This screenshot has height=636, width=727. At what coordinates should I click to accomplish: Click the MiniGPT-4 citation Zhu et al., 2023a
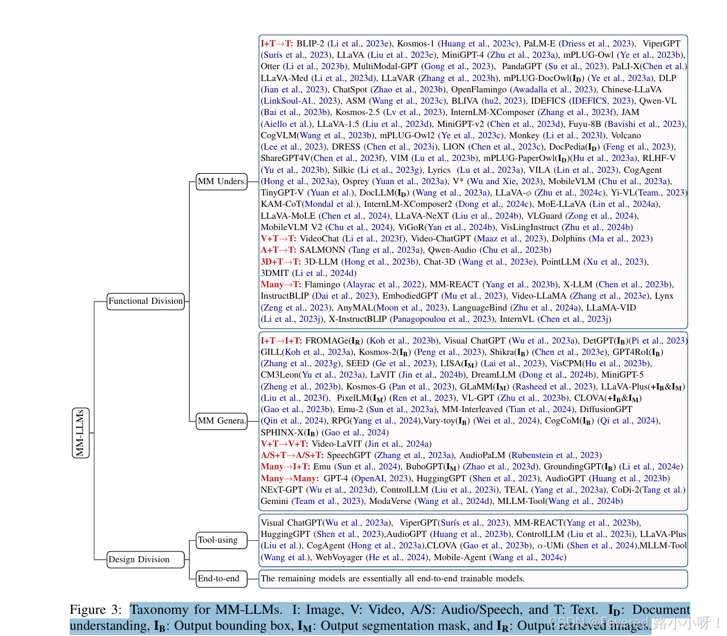click(522, 55)
